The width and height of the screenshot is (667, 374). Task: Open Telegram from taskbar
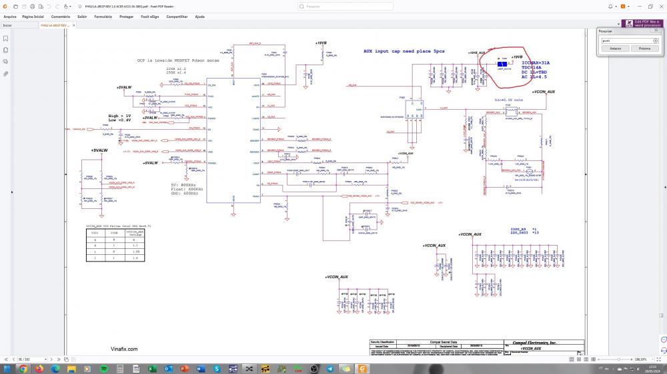329,369
